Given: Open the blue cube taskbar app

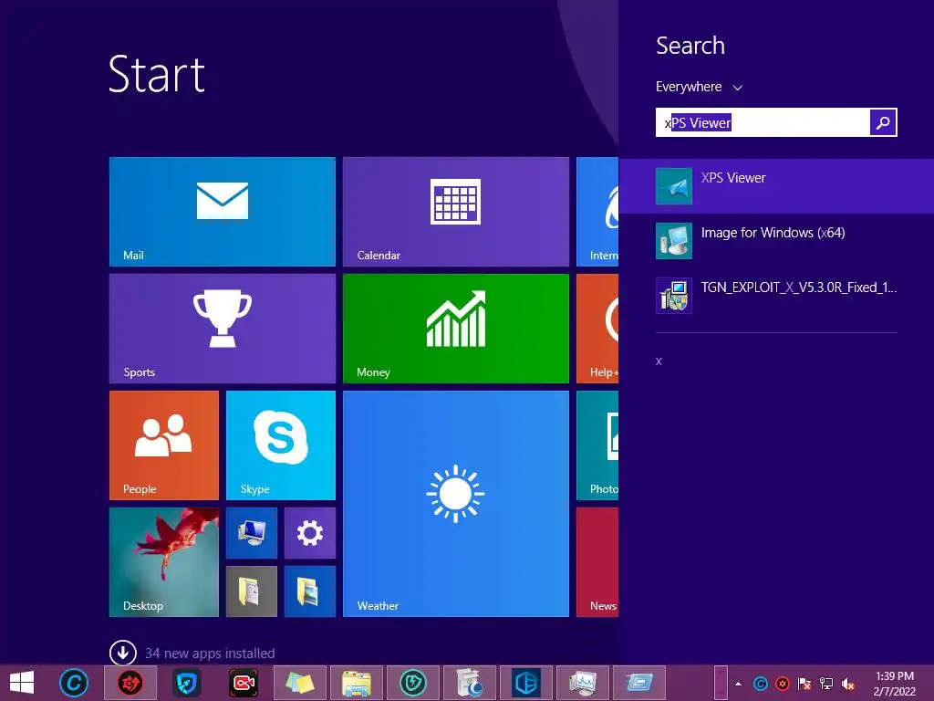Looking at the screenshot, I should tap(526, 683).
